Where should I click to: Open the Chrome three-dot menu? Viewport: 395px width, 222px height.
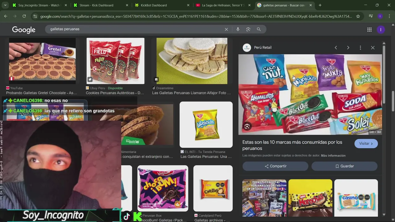pyautogui.click(x=389, y=16)
